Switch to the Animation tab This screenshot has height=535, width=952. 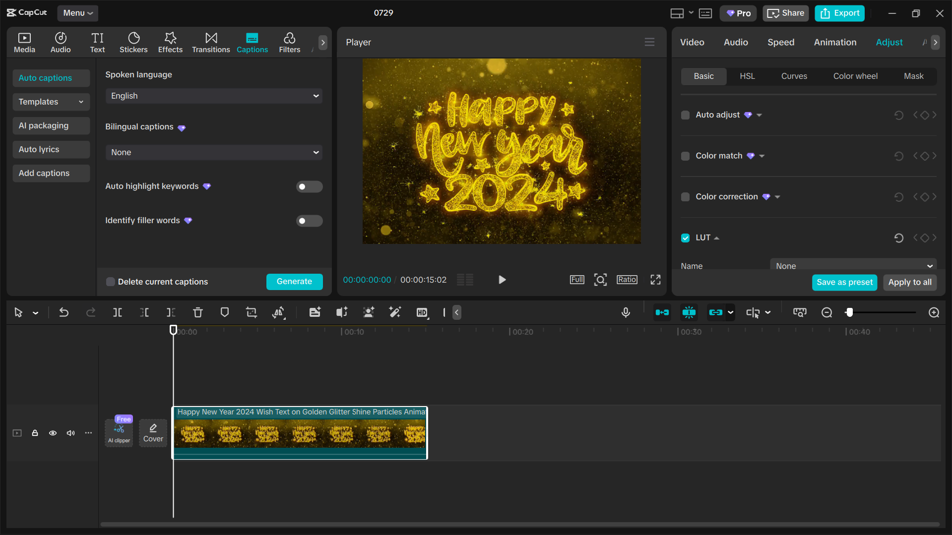coord(834,42)
